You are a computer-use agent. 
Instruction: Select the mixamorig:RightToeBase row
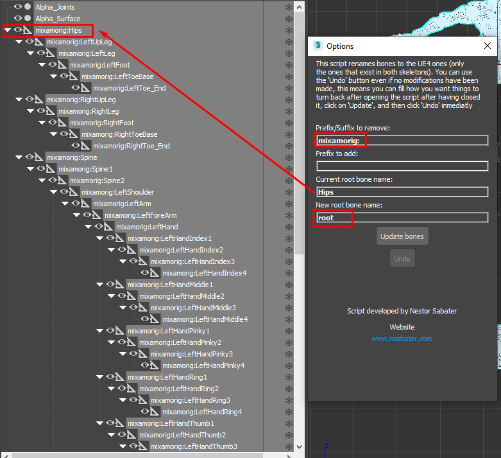tap(119, 134)
